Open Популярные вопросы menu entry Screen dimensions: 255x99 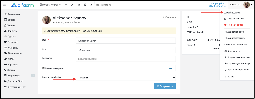[237, 57]
